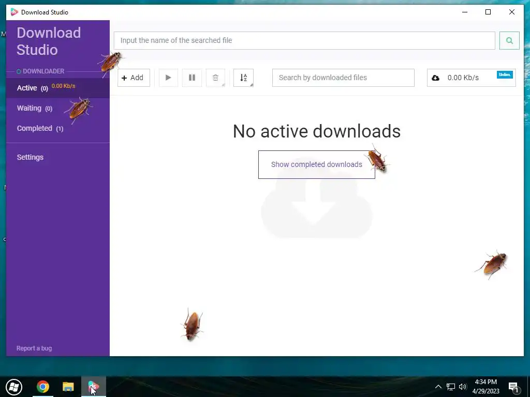Pause downloads with the pause button

tap(192, 78)
